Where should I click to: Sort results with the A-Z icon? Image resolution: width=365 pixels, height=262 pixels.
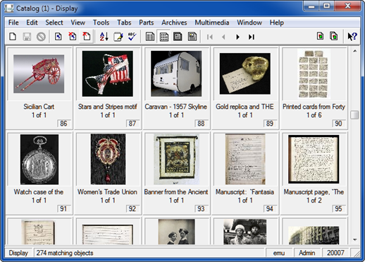(x=104, y=37)
